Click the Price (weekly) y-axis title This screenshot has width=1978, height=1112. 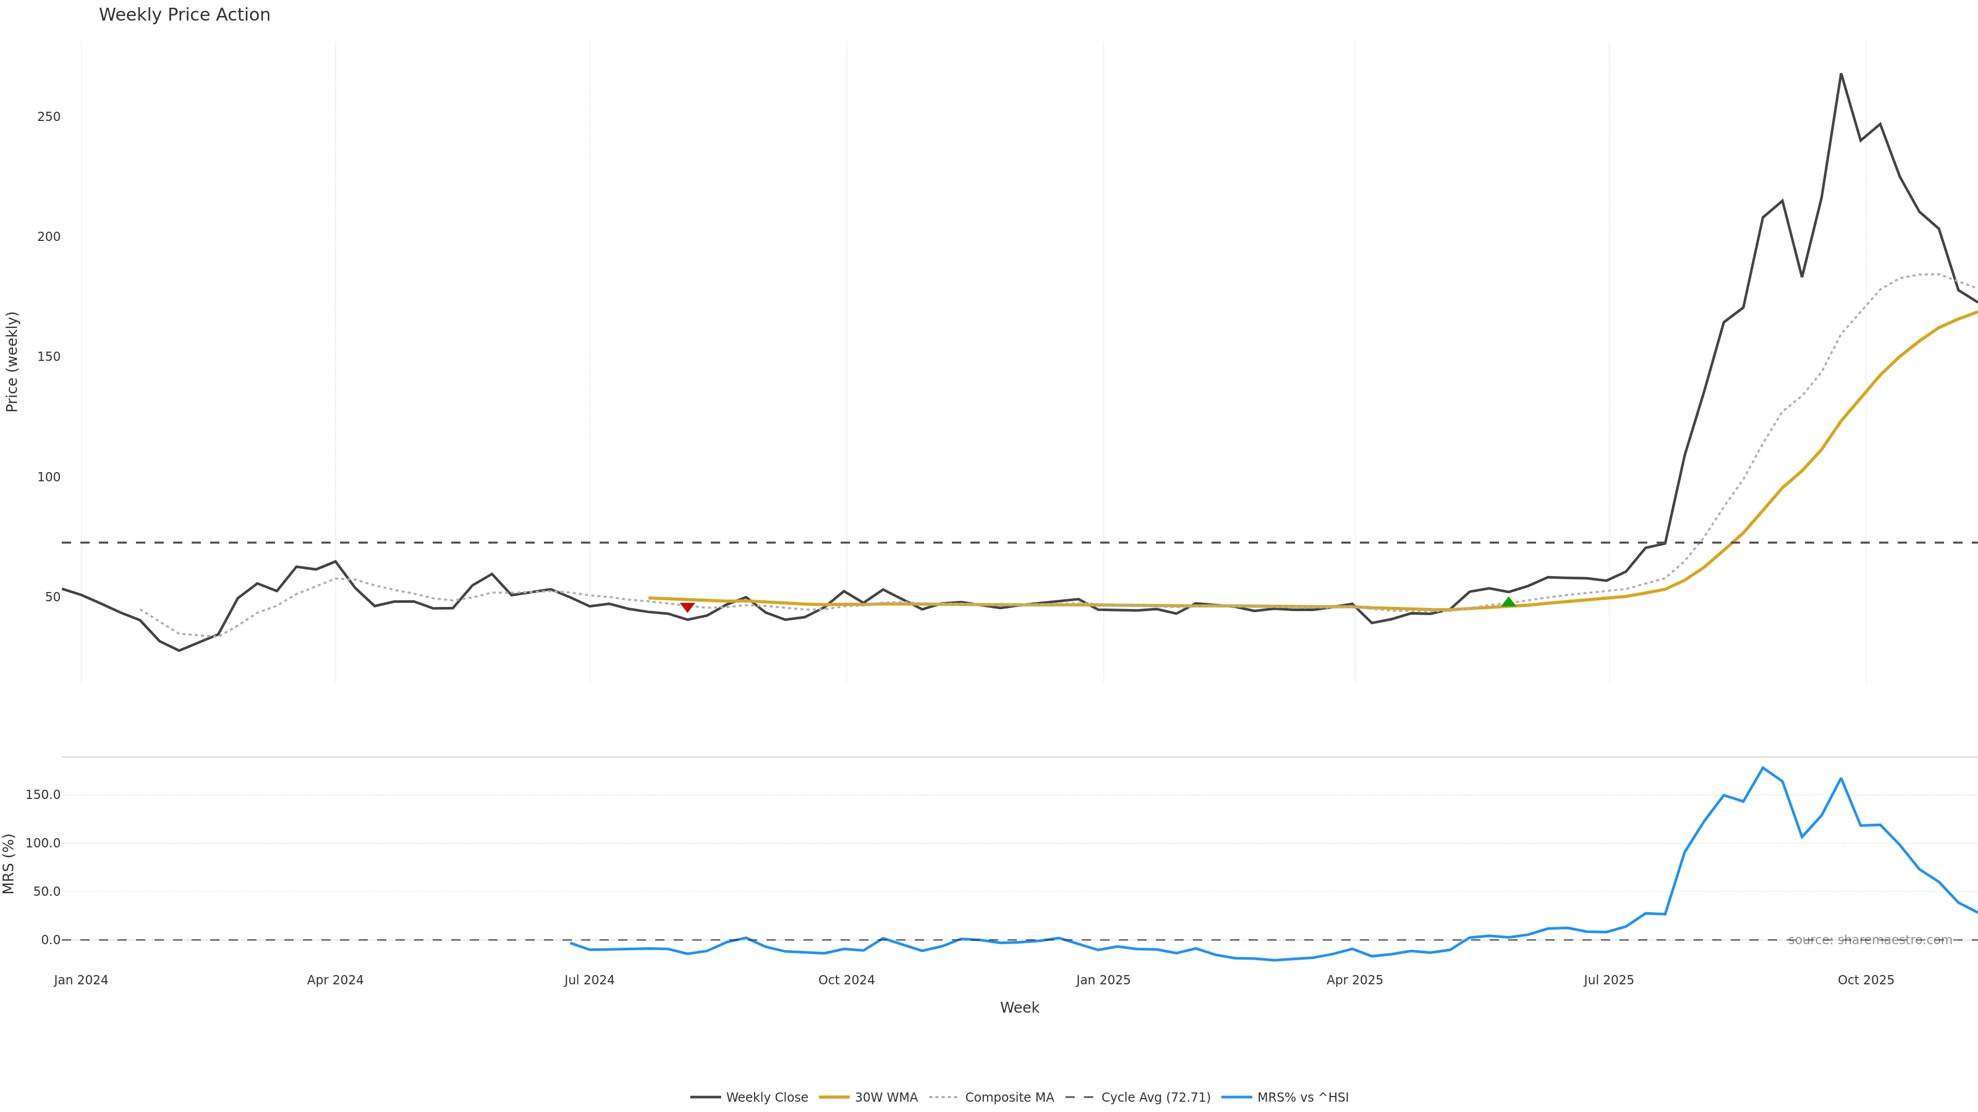pyautogui.click(x=11, y=361)
